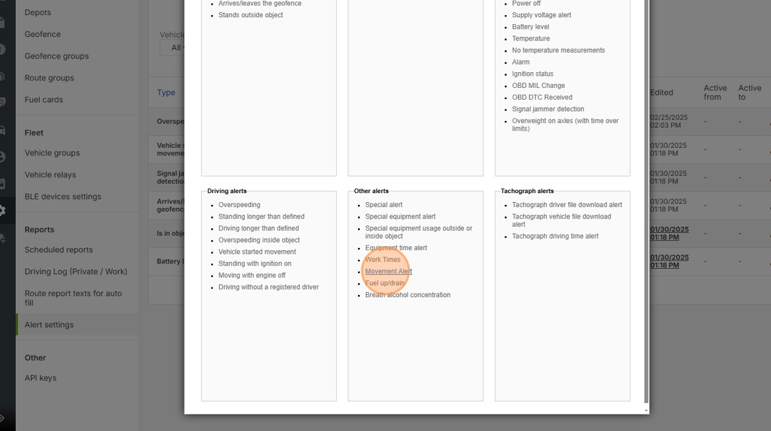The image size is (771, 431).
Task: Open the Depots settings page
Action: 38,12
